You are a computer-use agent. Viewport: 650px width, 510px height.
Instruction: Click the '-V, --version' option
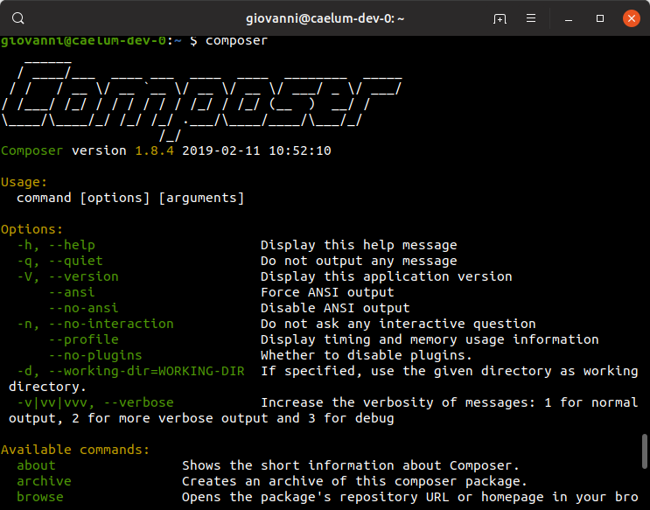67,276
